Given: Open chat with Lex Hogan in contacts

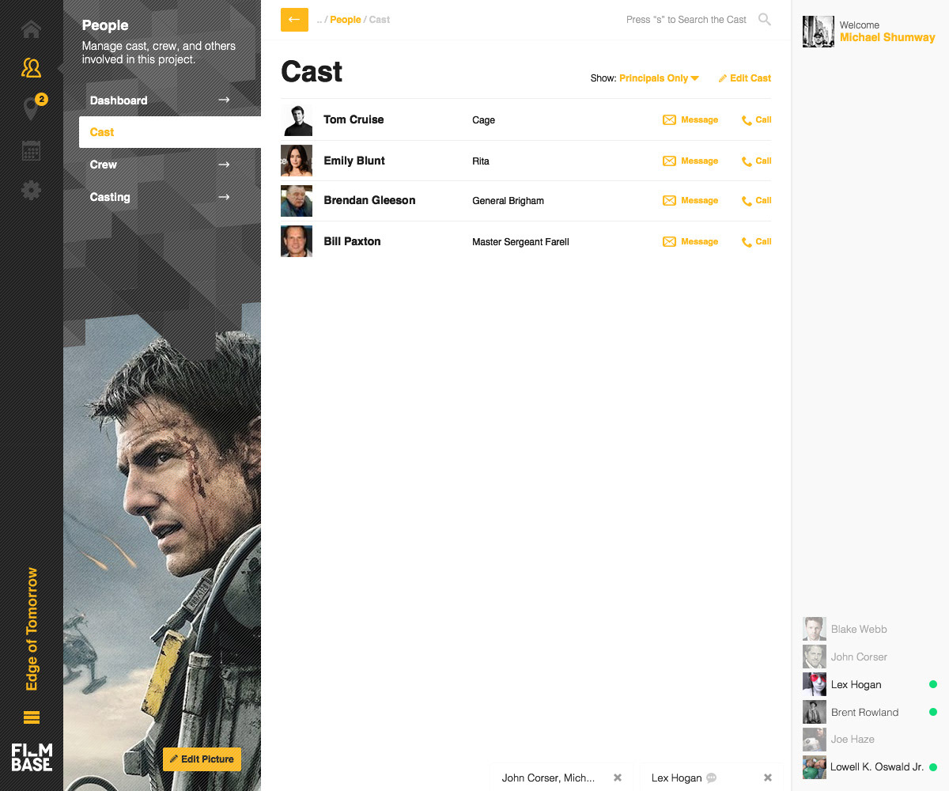Looking at the screenshot, I should point(870,684).
